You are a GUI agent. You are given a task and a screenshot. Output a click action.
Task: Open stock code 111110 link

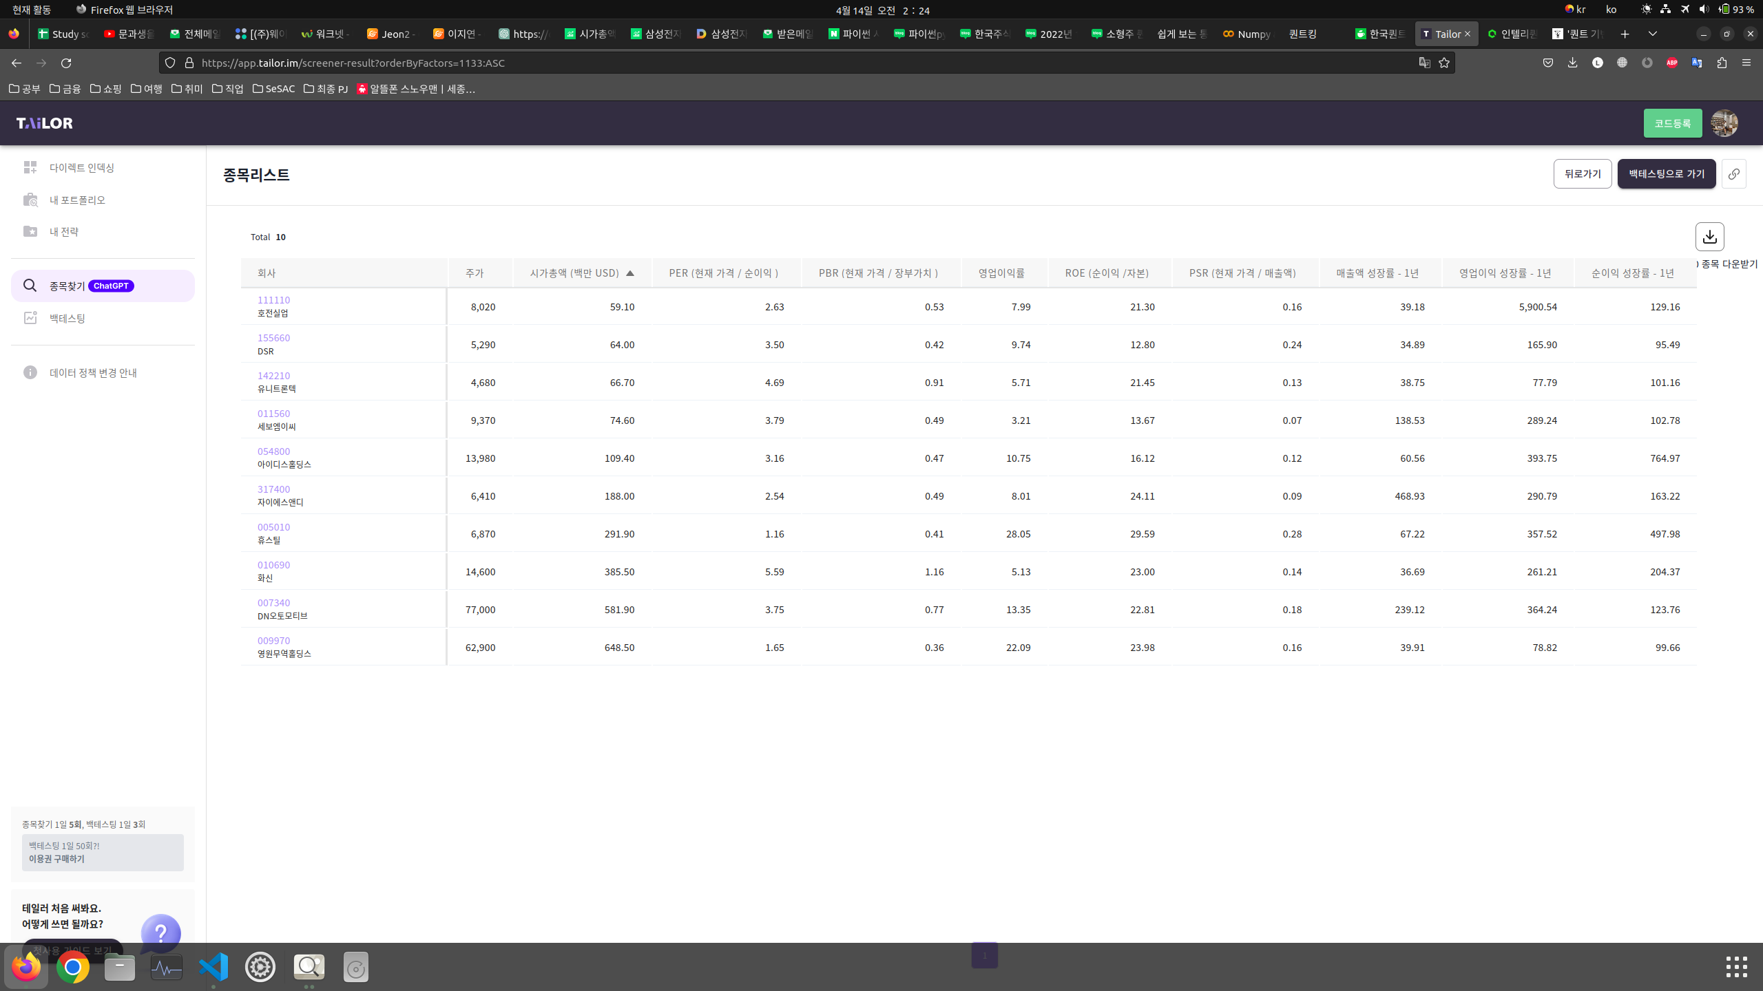pyautogui.click(x=273, y=300)
